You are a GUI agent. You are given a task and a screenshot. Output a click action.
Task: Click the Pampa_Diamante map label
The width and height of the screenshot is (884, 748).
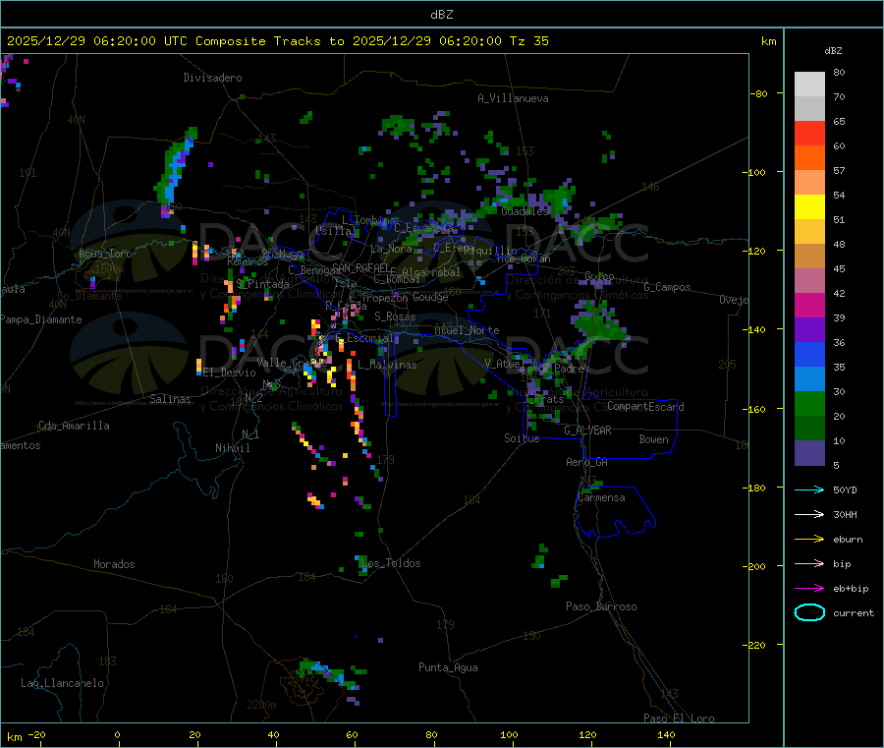click(x=41, y=319)
